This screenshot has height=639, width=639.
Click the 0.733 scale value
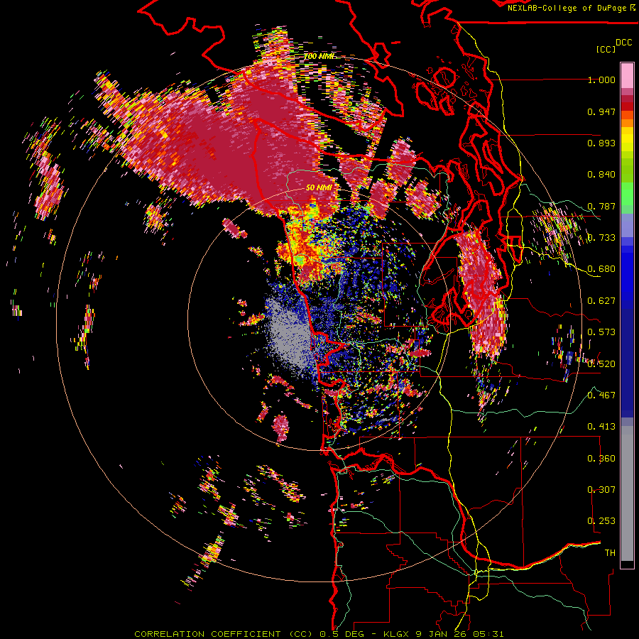click(601, 238)
